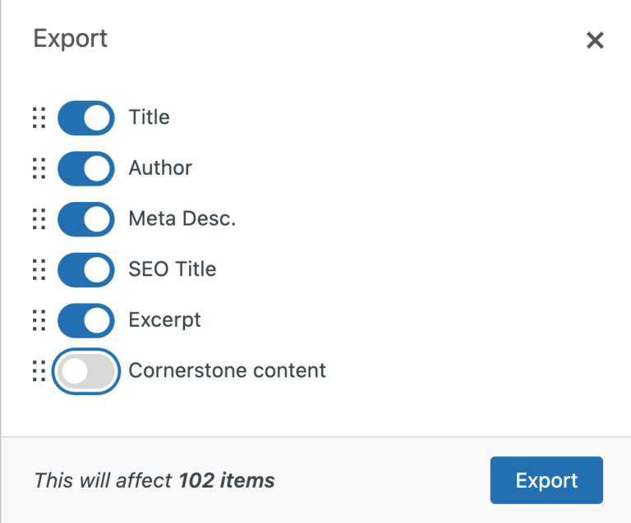Click the Cornerstone content label
Screen dimensions: 631x523
[228, 370]
